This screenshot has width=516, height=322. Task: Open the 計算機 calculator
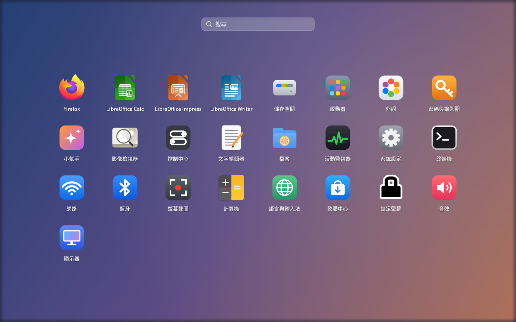[x=231, y=188]
